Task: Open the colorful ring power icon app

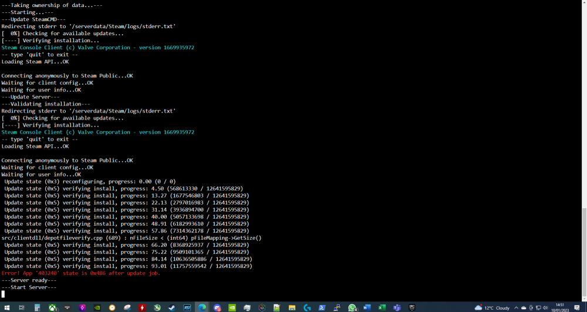Action: (x=262, y=307)
